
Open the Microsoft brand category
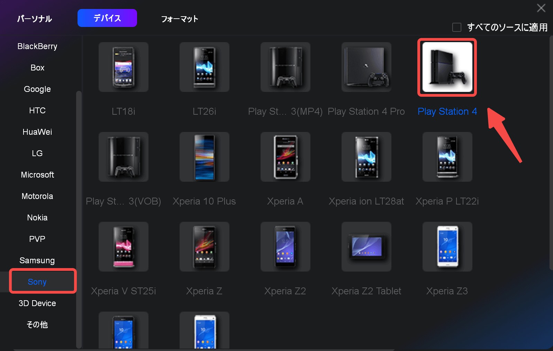37,175
